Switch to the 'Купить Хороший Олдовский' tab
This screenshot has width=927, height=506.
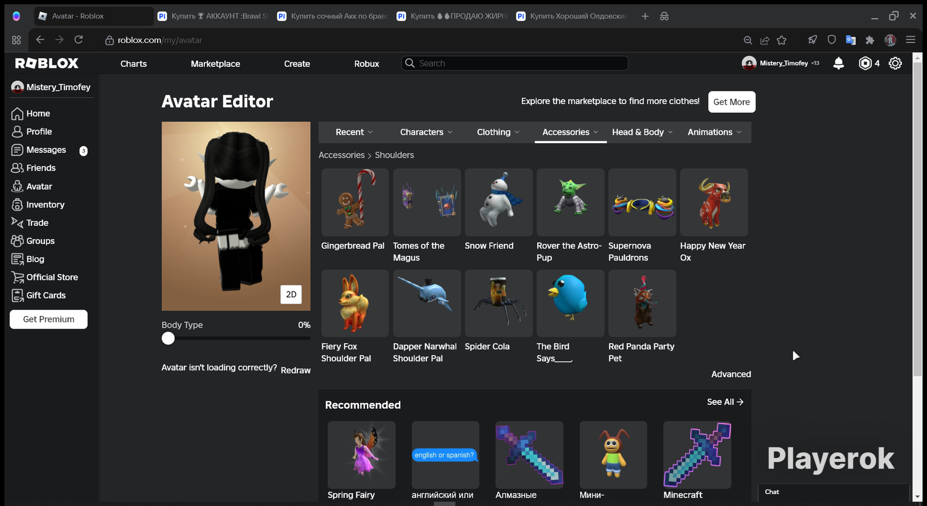(572, 16)
